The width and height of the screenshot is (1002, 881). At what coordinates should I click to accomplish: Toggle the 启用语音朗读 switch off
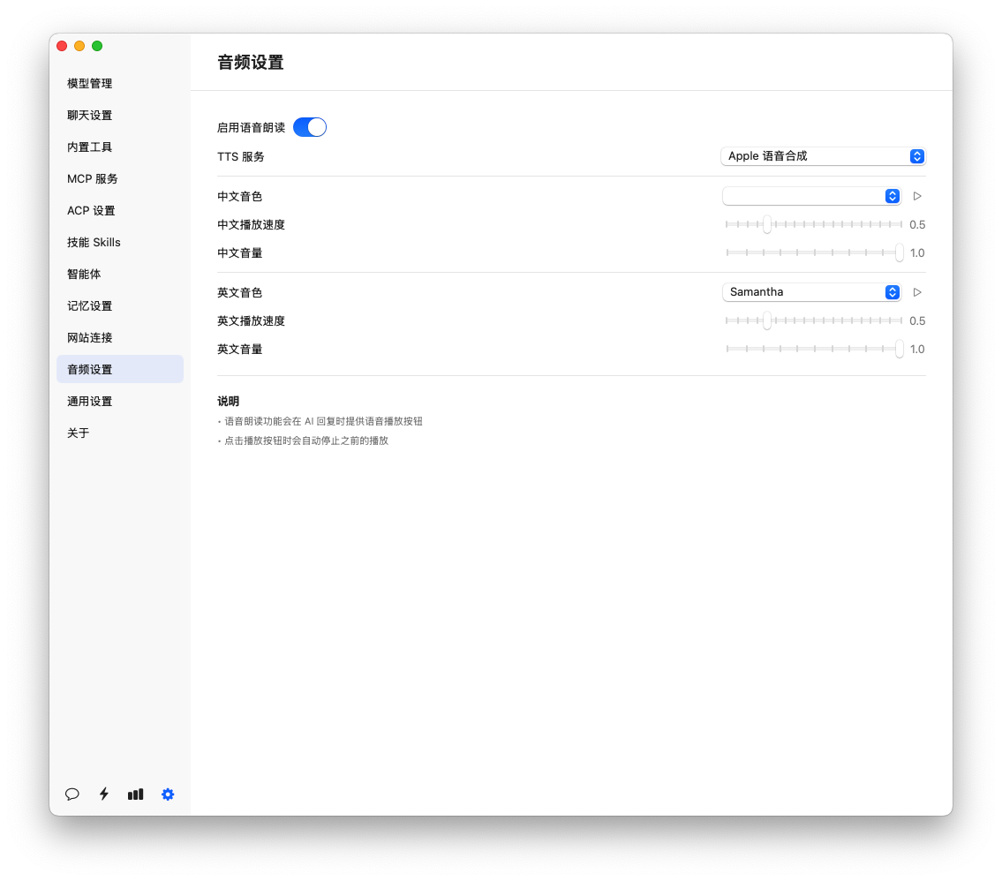tap(310, 127)
